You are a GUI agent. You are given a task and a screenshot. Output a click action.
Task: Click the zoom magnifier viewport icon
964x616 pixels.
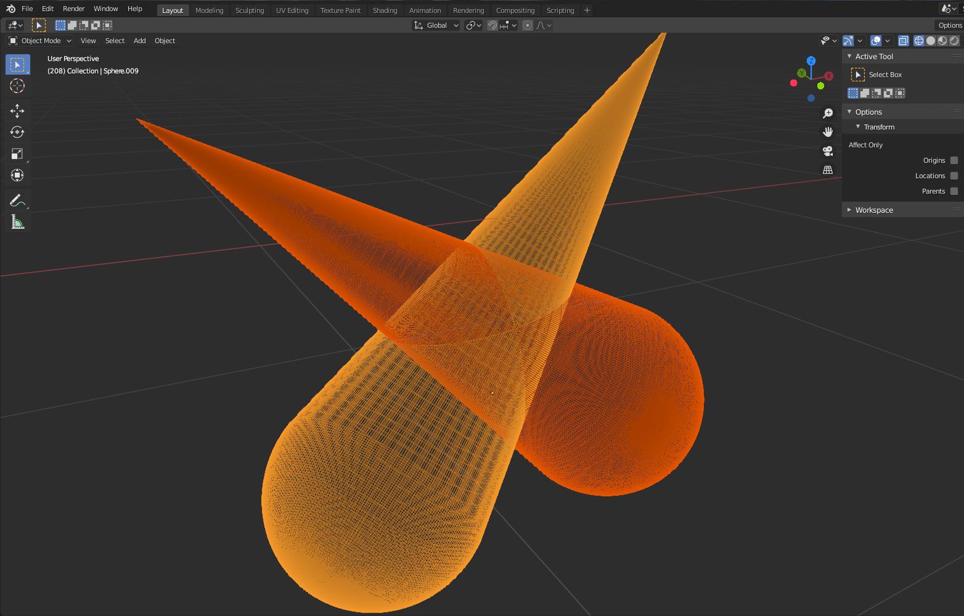pos(828,113)
